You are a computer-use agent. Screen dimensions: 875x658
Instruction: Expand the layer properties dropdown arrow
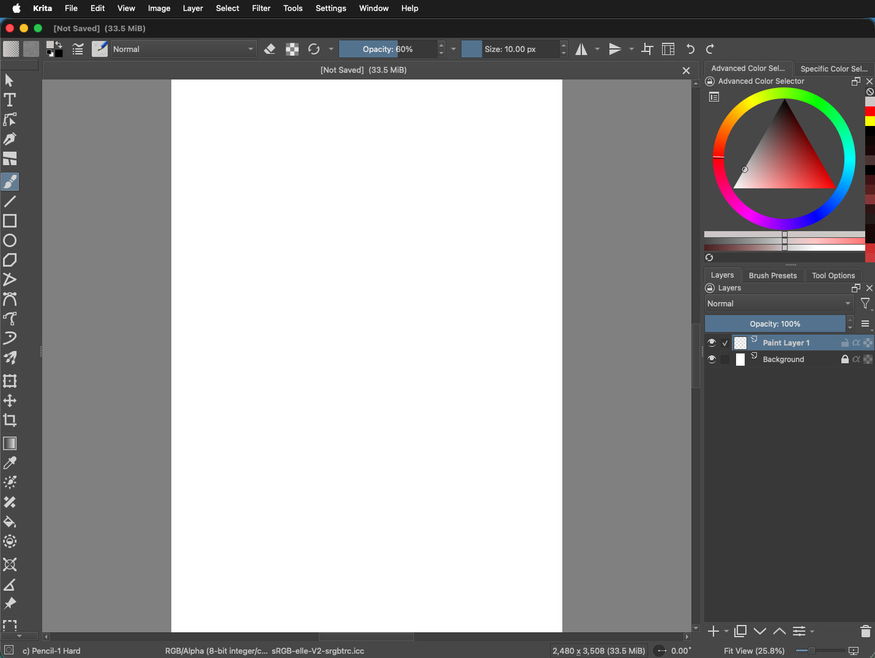point(812,631)
